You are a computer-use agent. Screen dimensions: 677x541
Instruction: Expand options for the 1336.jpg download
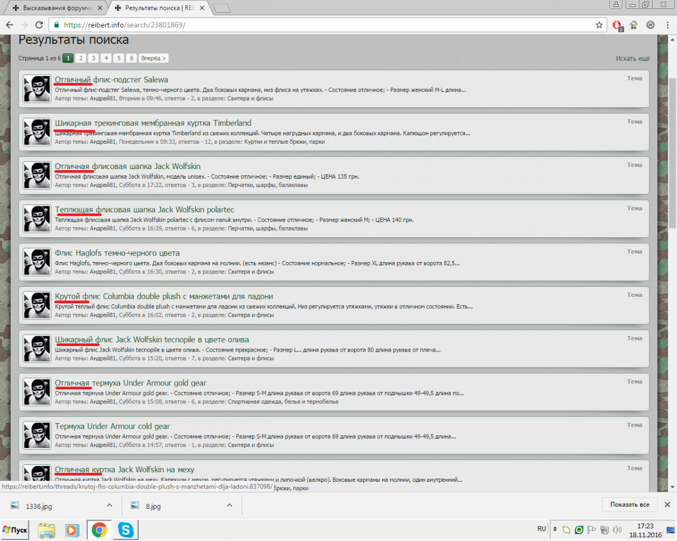109,505
